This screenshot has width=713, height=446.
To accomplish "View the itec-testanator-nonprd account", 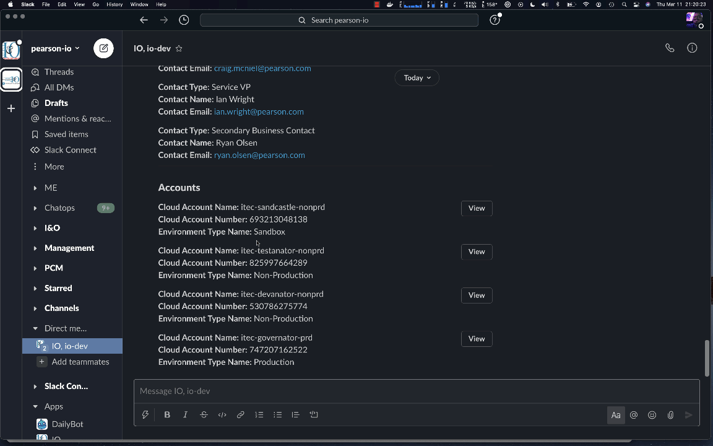I will click(x=477, y=251).
